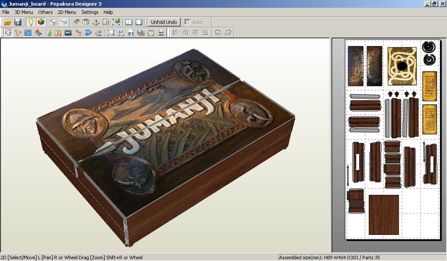447x261 pixels.
Task: Click the blue zipper-pattern icon
Action: click(x=28, y=33)
